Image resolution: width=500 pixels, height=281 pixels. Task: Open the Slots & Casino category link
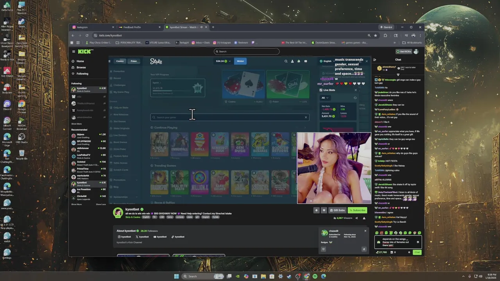(133, 217)
